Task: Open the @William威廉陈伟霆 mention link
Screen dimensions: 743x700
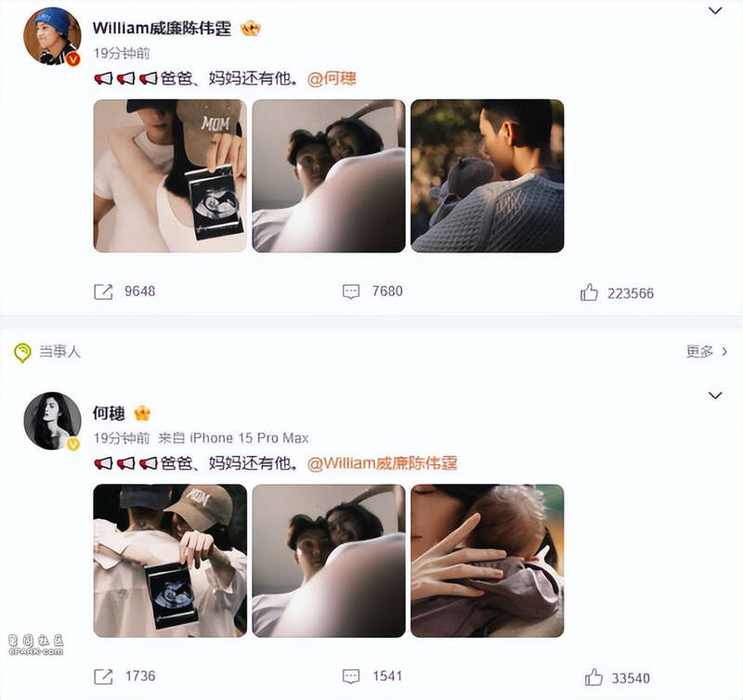Action: (382, 462)
